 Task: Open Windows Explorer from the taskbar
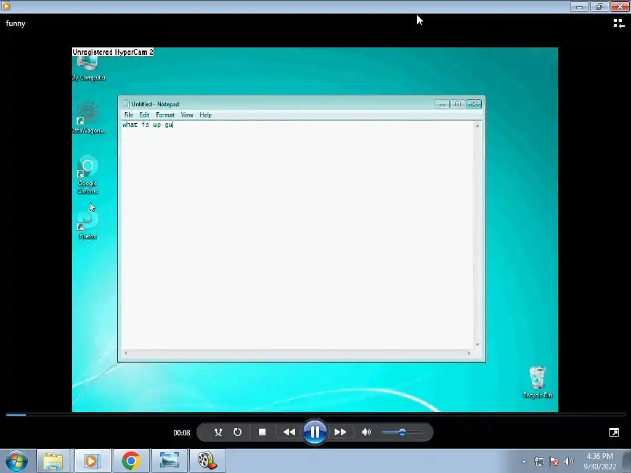[54, 461]
